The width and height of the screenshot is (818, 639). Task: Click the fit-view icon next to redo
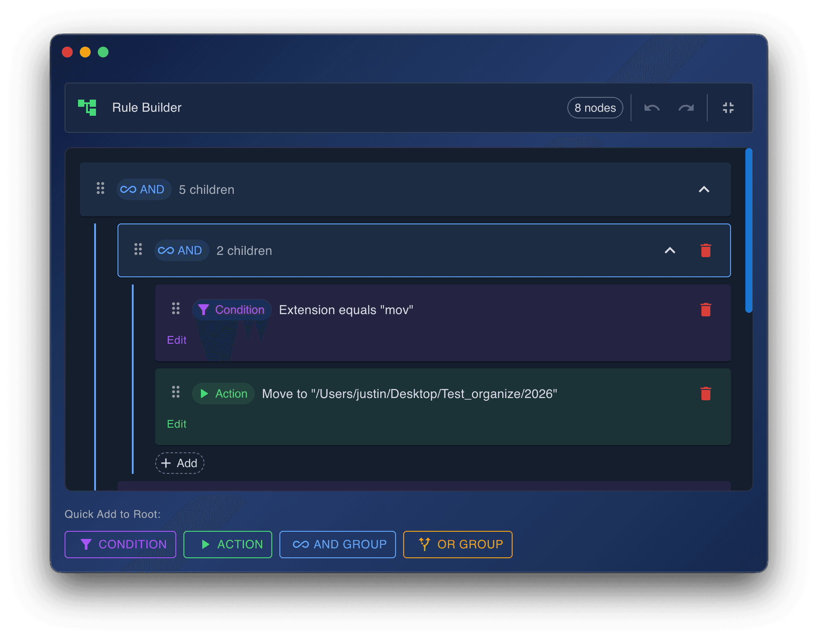click(728, 108)
